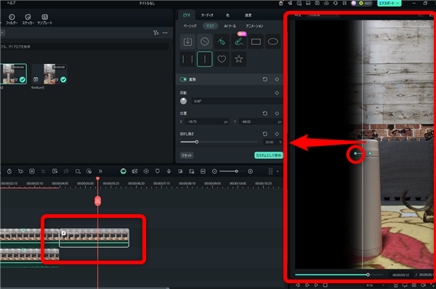
Task: Switch to the オーディオ audio tab
Action: [207, 15]
